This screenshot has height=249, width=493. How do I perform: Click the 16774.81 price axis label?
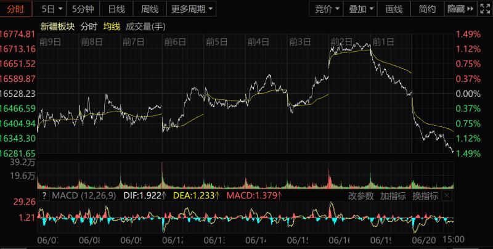tap(18, 34)
